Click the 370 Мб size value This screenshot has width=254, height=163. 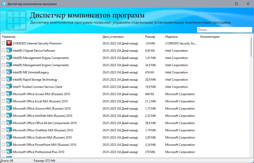pos(150,152)
